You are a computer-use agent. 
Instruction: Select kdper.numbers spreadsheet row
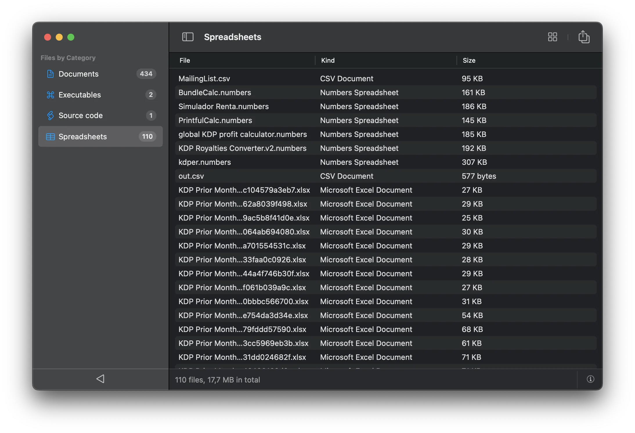click(x=204, y=162)
